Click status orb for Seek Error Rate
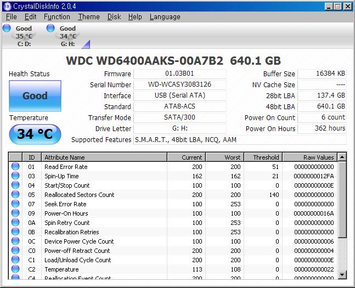The image size is (355, 288). click(15, 204)
